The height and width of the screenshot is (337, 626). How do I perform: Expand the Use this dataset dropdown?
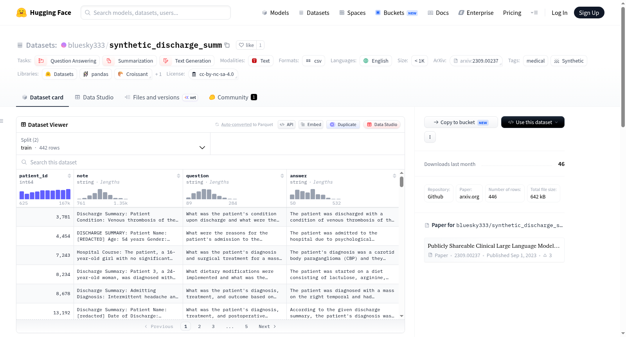[x=533, y=122]
